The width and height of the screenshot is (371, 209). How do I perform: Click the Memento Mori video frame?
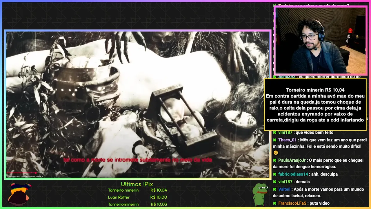(138, 105)
